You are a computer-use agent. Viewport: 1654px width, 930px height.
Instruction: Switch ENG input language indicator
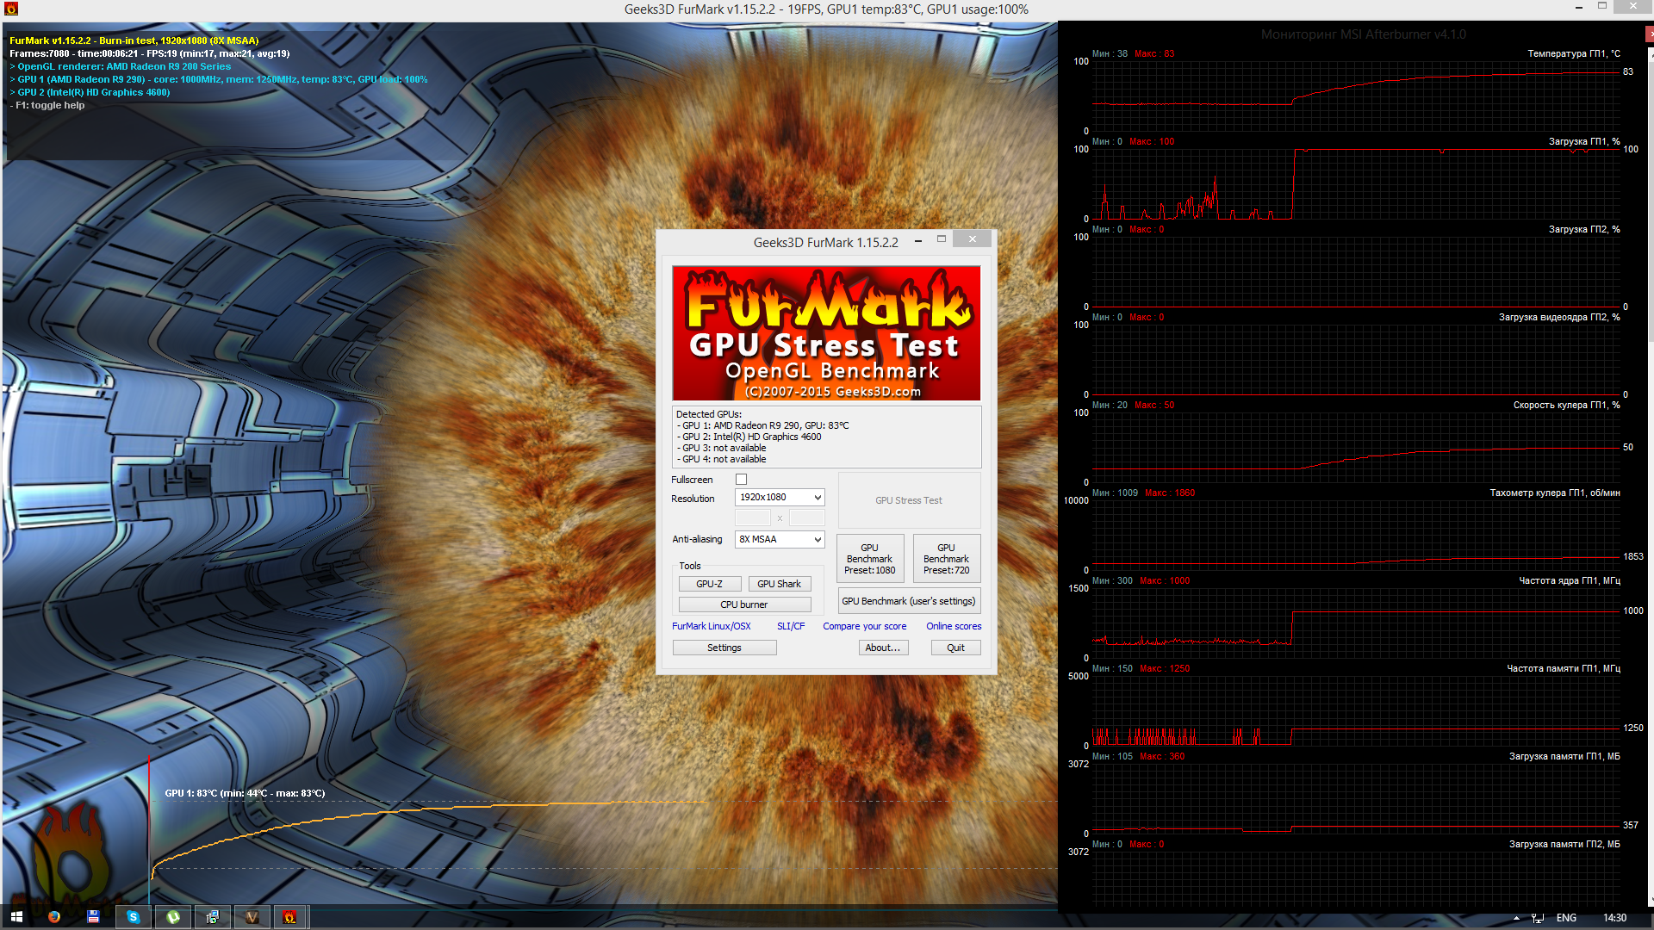[x=1566, y=918]
